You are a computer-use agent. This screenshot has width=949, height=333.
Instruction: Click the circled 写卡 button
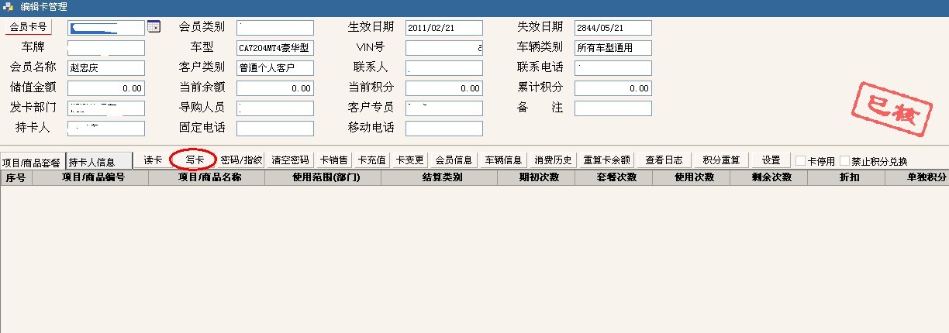[194, 160]
